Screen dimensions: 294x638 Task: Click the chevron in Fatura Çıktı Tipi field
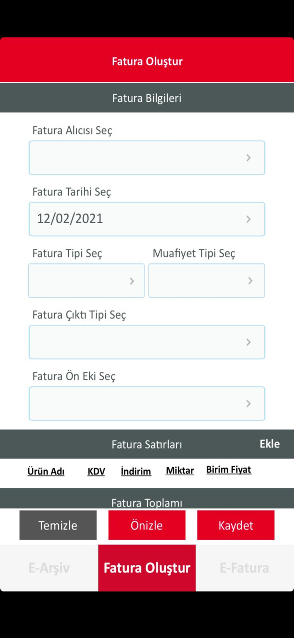[248, 342]
